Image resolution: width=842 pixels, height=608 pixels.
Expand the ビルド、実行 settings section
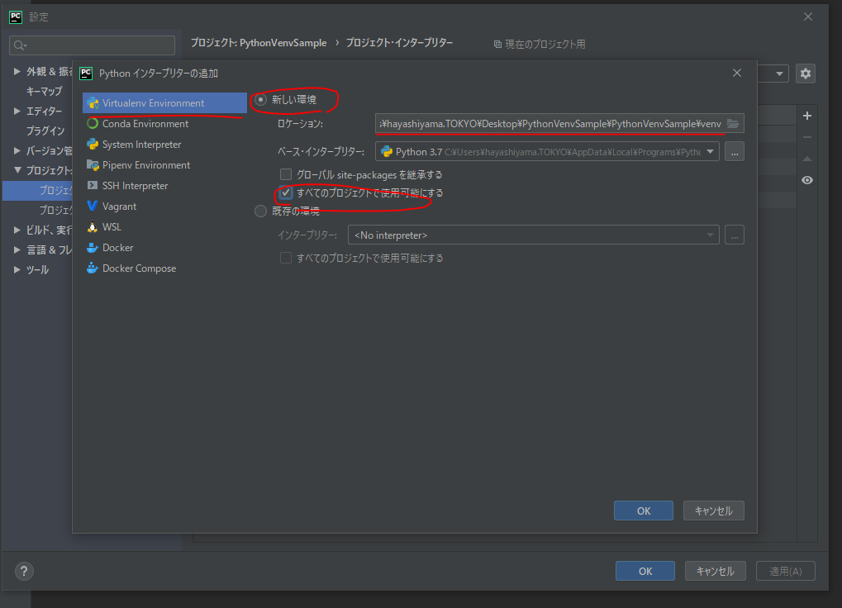coord(17,230)
